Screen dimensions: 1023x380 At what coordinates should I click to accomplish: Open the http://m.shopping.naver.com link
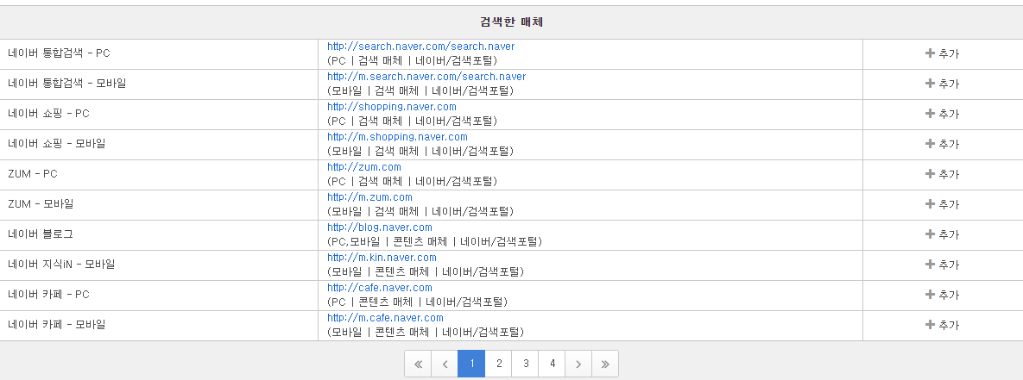point(397,137)
